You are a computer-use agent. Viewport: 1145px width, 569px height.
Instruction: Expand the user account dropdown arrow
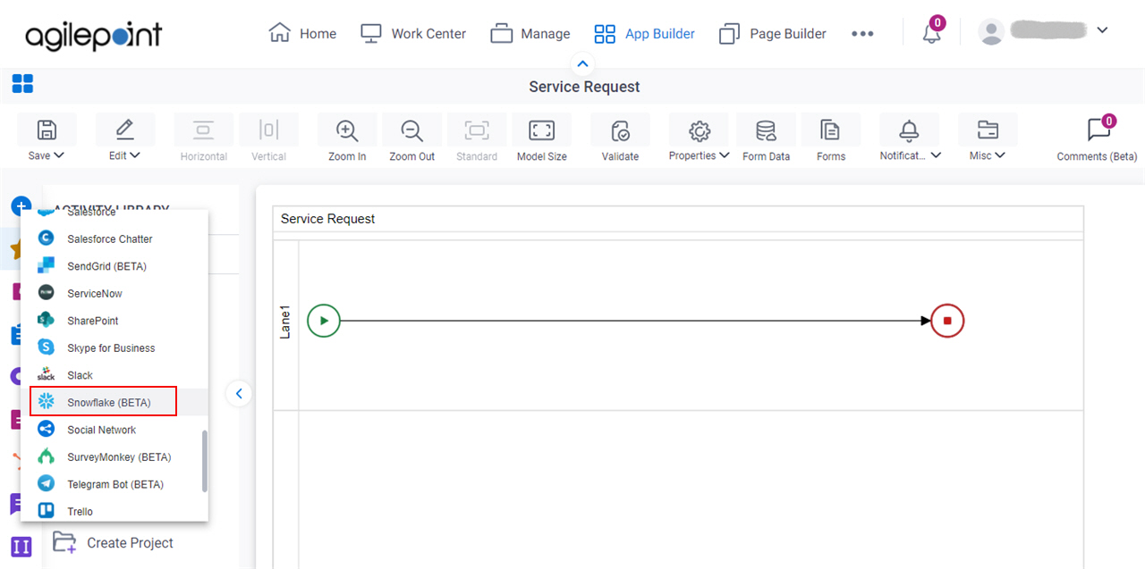click(1102, 29)
